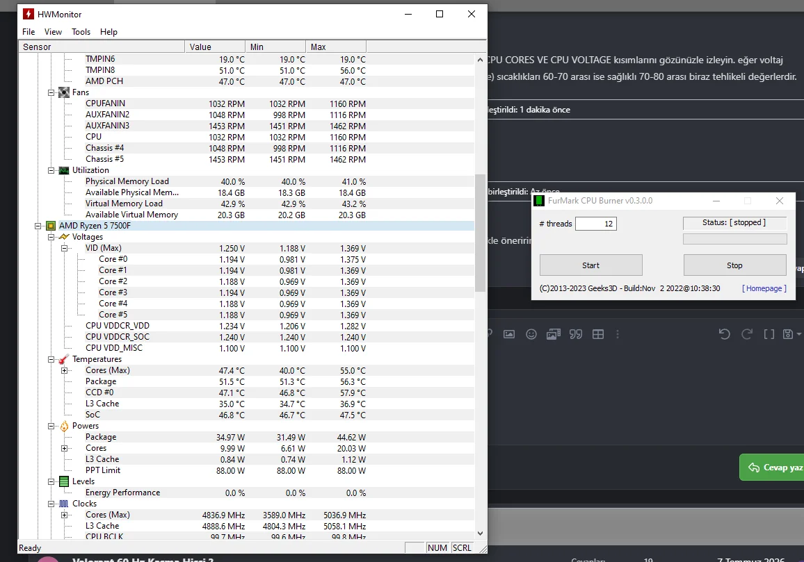Click the Clocks waveform icon
Viewport: 804px width, 562px height.
pyautogui.click(x=64, y=504)
